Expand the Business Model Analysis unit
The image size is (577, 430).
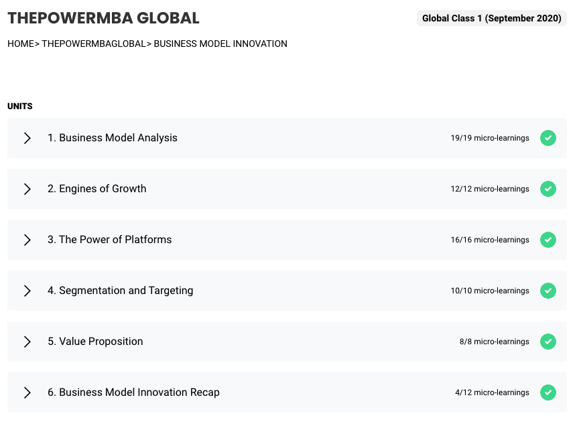[x=27, y=138]
